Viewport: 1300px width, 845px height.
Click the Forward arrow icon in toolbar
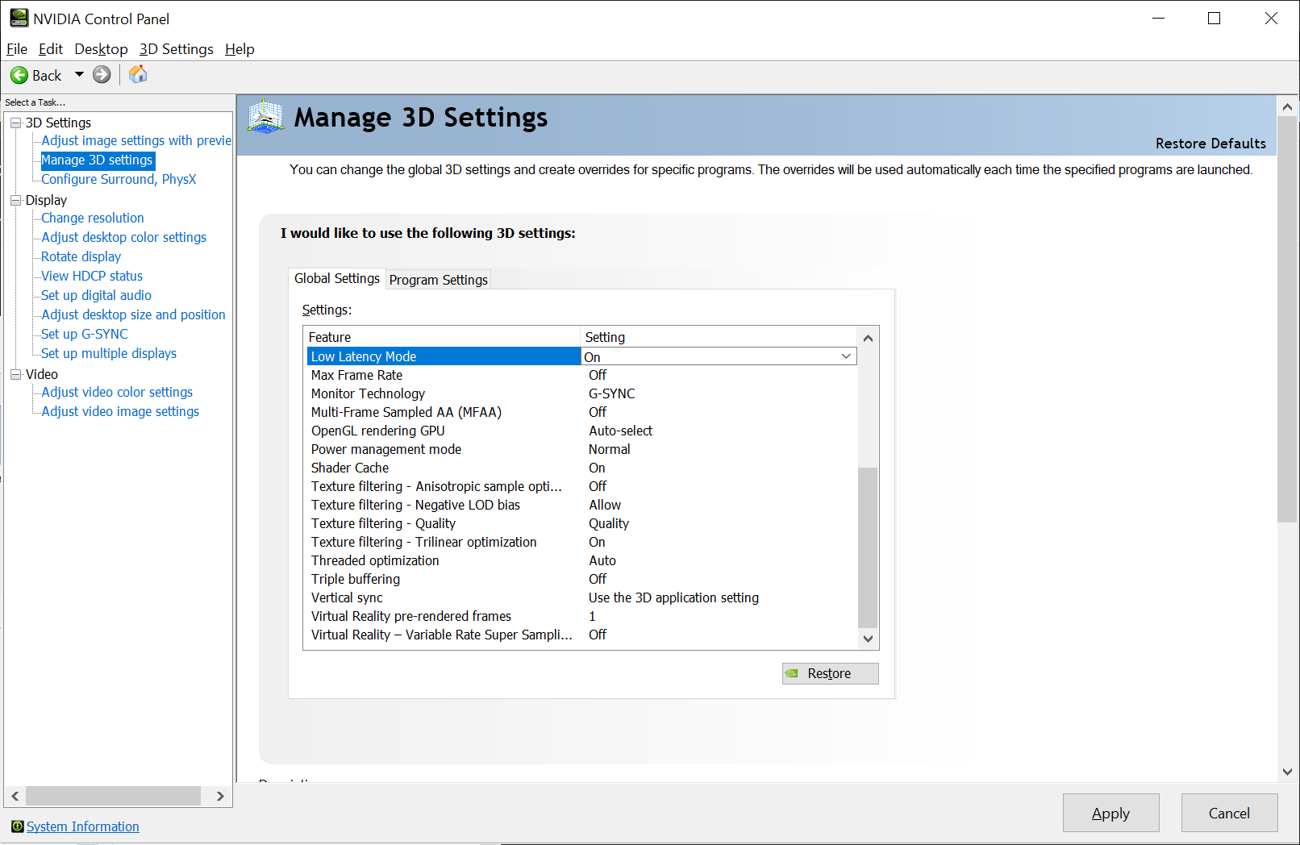coord(102,75)
